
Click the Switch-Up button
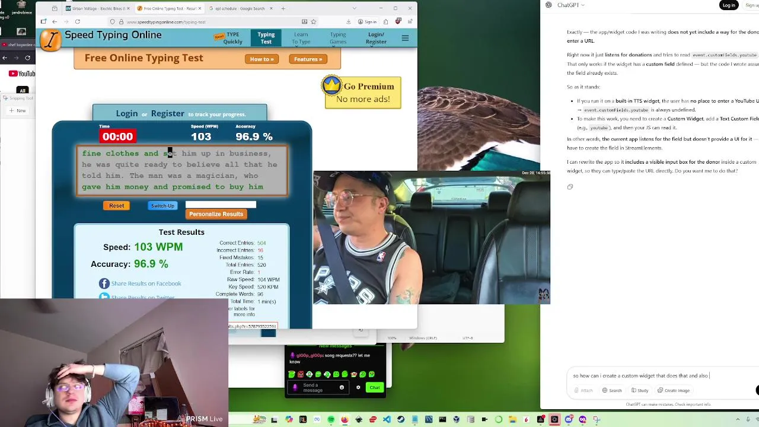click(x=162, y=206)
